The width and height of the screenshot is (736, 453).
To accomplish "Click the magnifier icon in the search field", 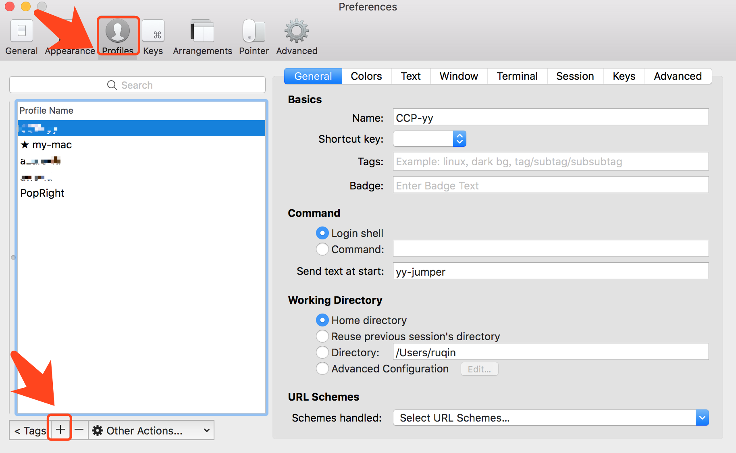I will click(112, 85).
